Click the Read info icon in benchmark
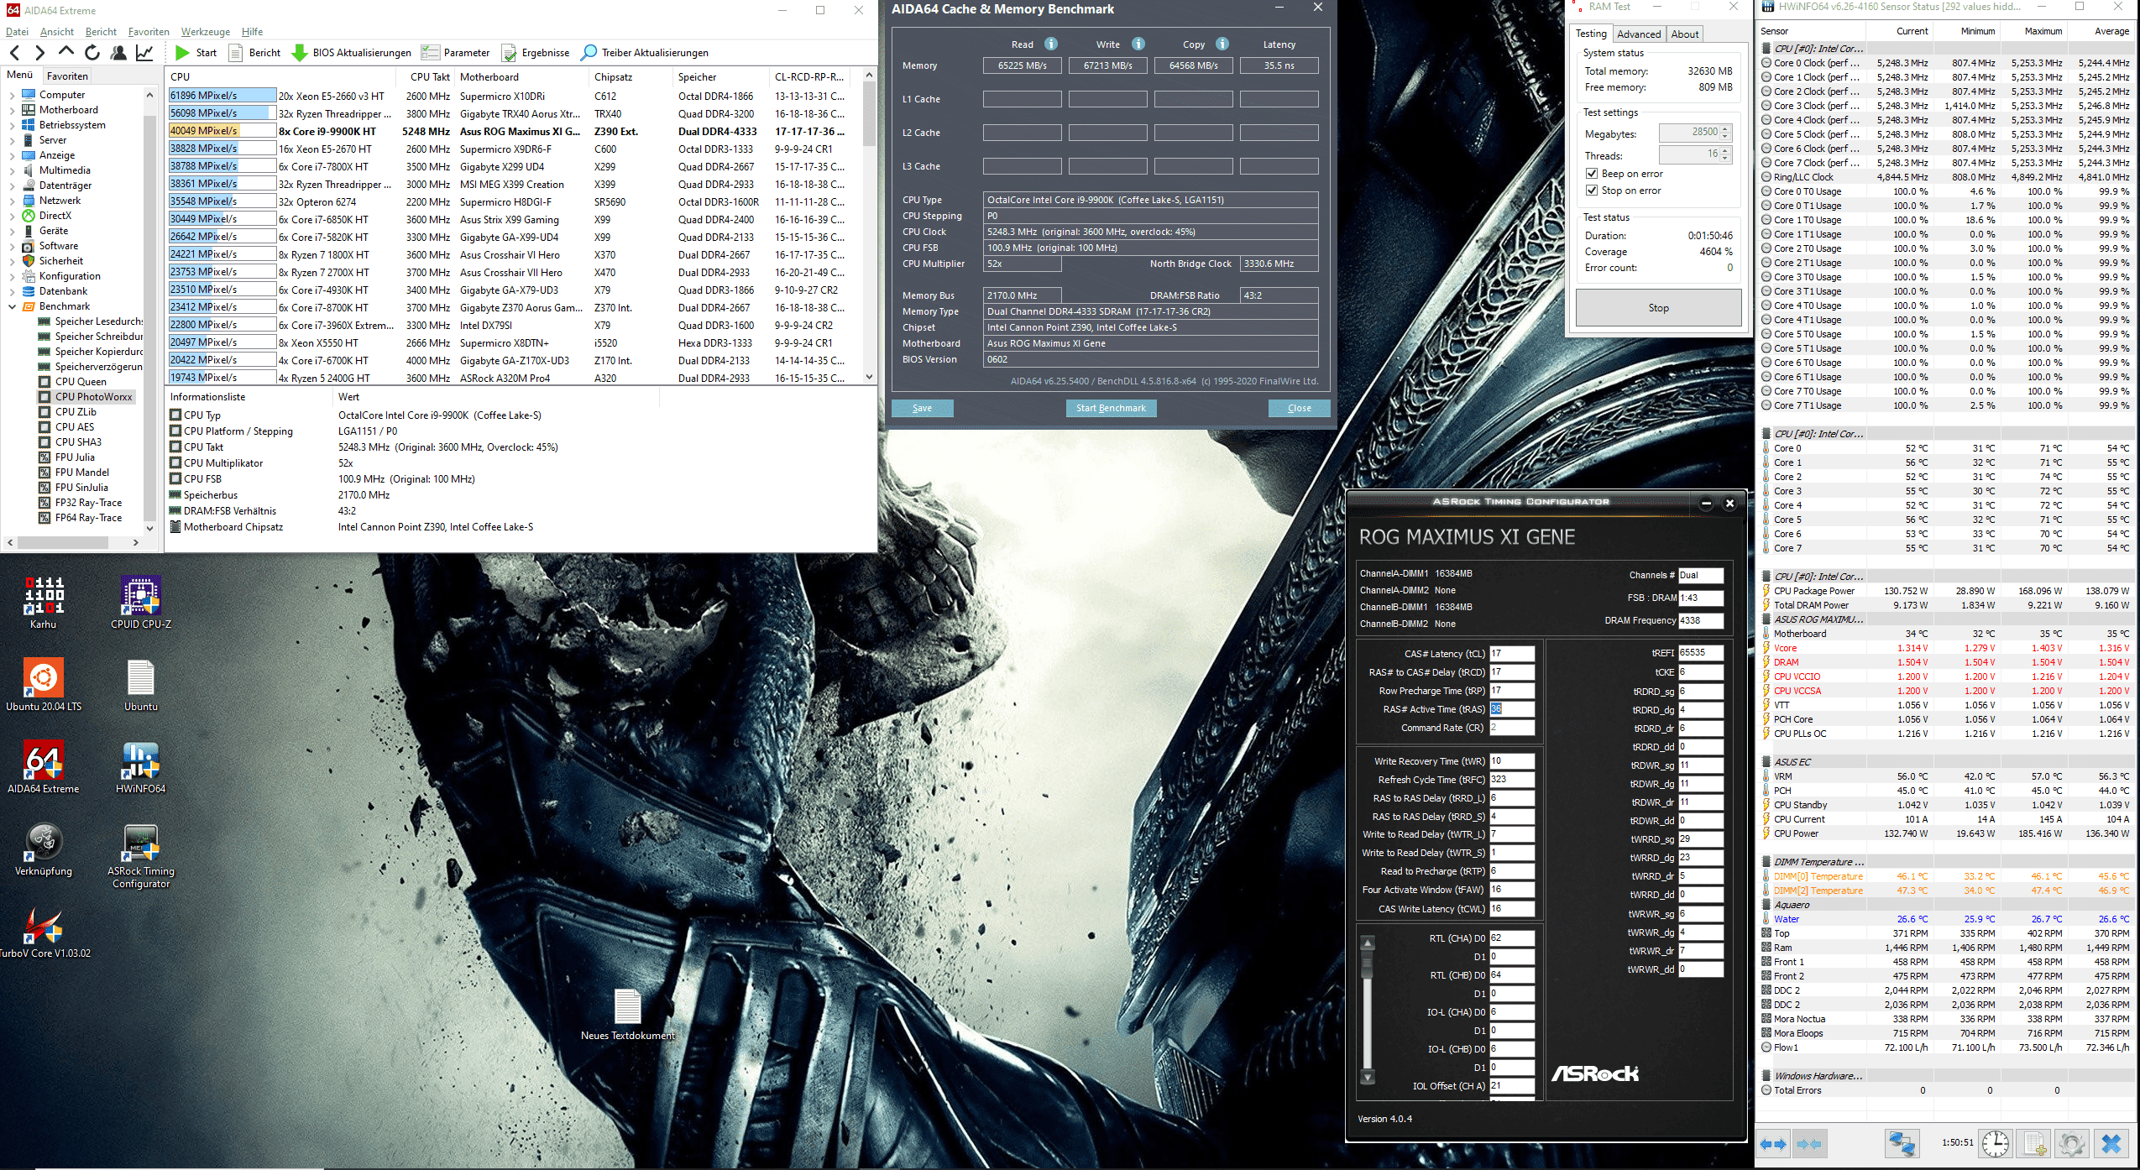 (x=1051, y=44)
